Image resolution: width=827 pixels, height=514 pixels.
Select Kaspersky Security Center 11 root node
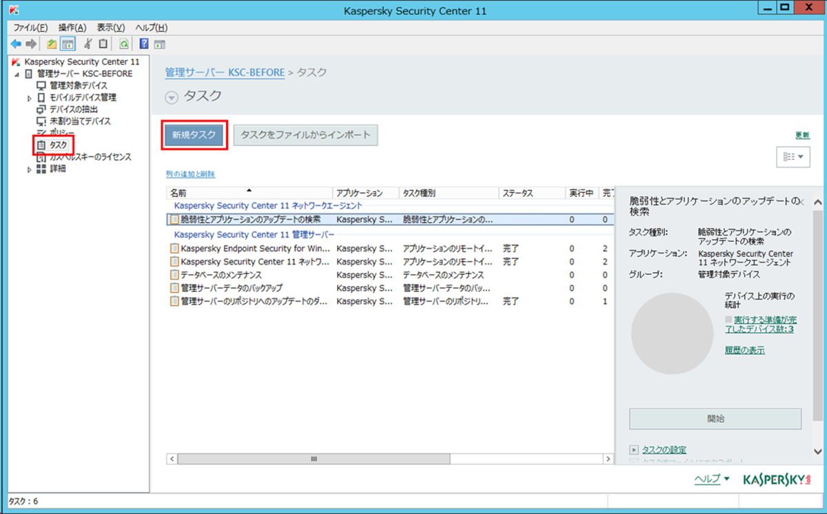coord(81,62)
